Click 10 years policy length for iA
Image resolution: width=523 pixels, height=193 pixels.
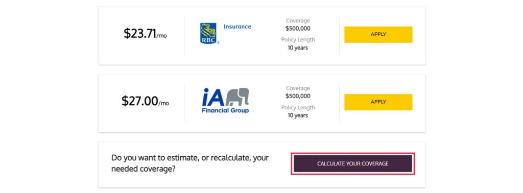click(298, 115)
